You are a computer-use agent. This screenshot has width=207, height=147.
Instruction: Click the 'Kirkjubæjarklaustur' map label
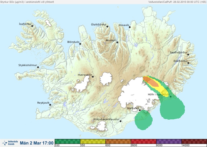point(107,119)
